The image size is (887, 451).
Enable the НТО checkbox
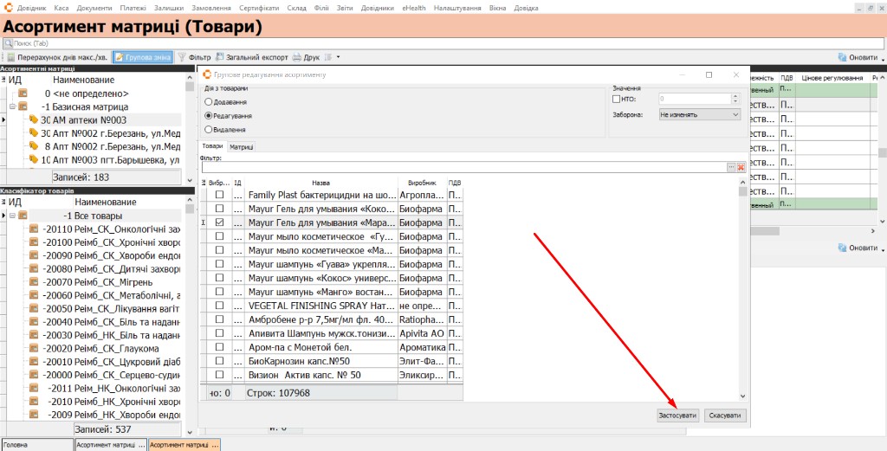click(616, 99)
